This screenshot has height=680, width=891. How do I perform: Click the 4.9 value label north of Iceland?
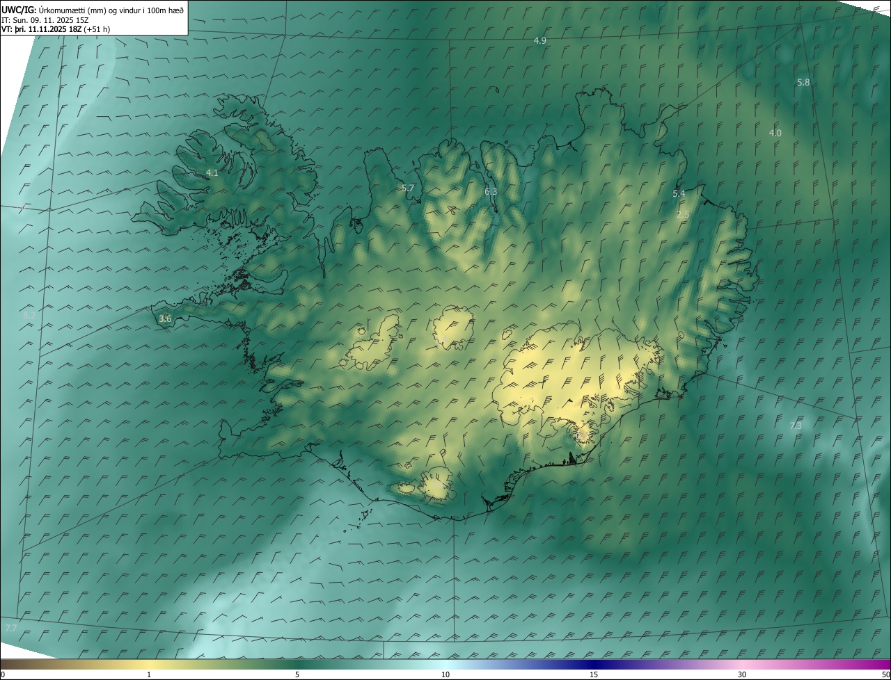click(539, 41)
